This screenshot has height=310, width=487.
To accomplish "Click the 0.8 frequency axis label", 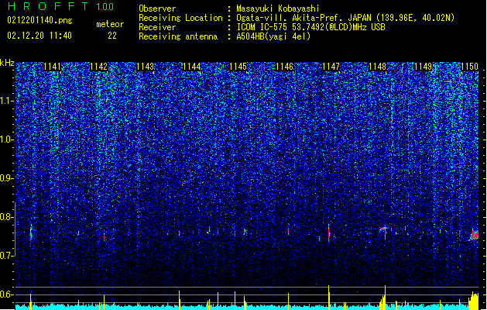I will 7,217.
